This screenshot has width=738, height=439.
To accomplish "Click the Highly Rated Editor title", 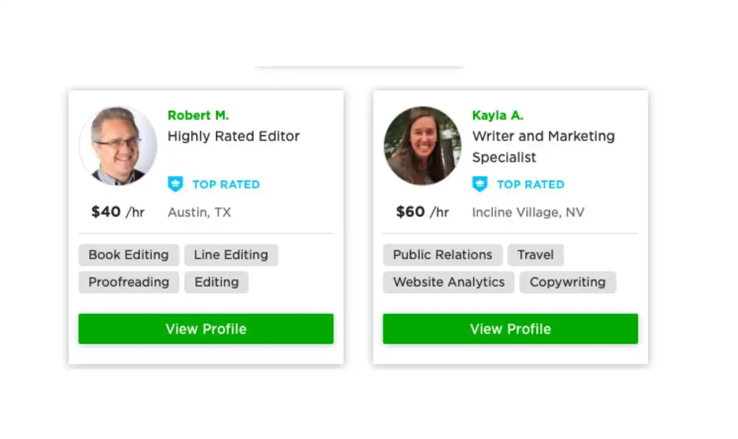I will click(x=234, y=136).
